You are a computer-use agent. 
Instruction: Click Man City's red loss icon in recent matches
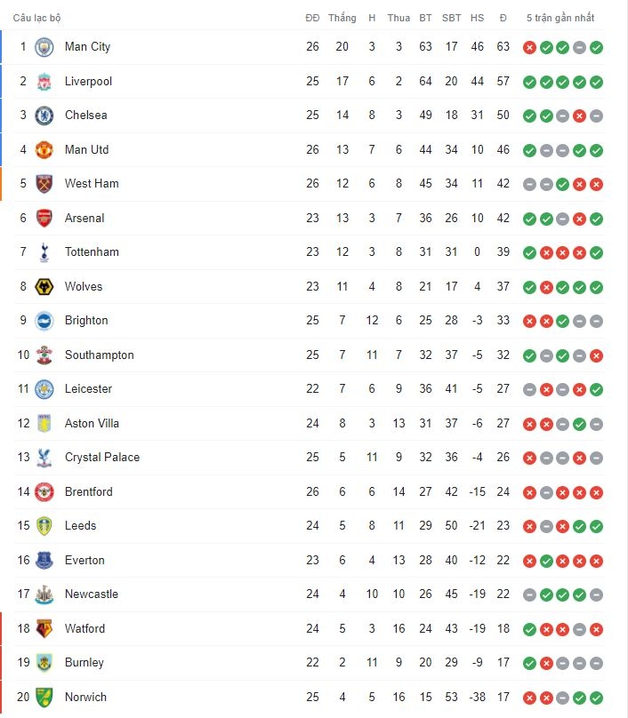529,47
